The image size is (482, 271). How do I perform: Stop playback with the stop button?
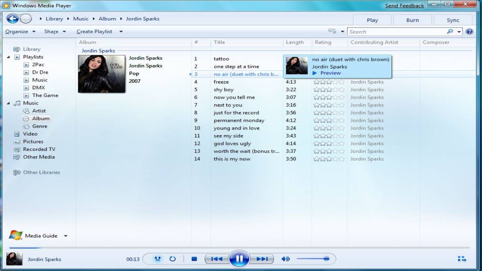[x=194, y=259]
